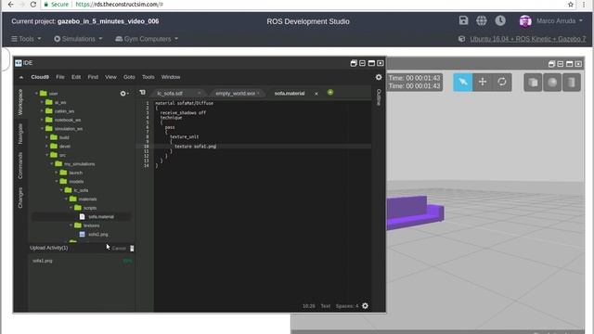Expand the ai_ws folder
Viewport: 594px width, 334px height.
42,102
